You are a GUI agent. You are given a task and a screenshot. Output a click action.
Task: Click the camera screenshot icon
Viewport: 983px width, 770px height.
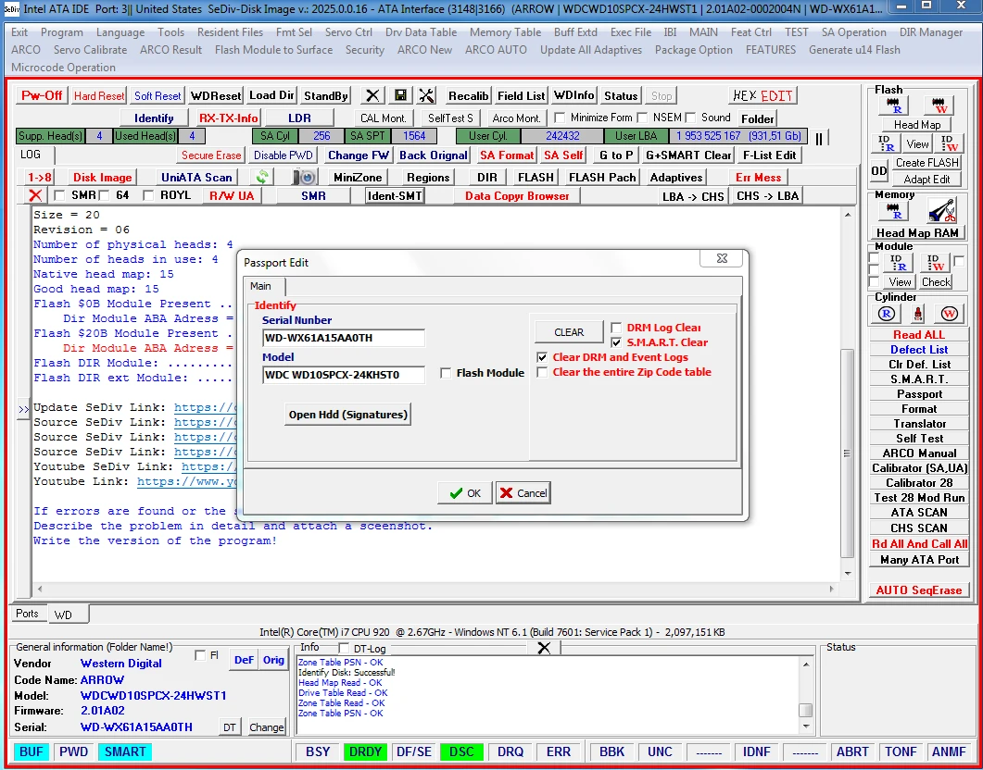point(306,177)
